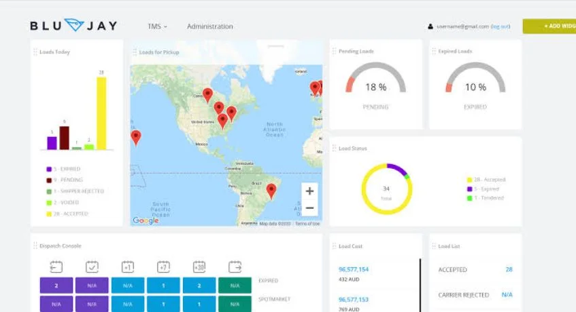Click the tall yellow bar labeled 28
This screenshot has height=312, width=576.
101,113
